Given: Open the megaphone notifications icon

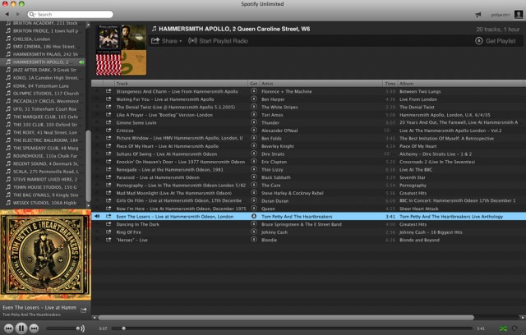Looking at the screenshot, I should pos(478,15).
